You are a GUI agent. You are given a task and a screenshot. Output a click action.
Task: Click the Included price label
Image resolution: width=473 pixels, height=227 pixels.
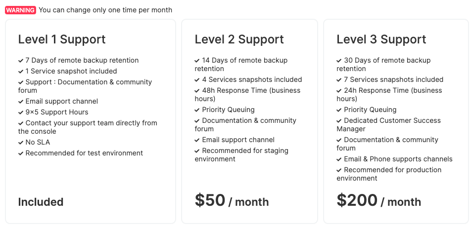coord(41,202)
